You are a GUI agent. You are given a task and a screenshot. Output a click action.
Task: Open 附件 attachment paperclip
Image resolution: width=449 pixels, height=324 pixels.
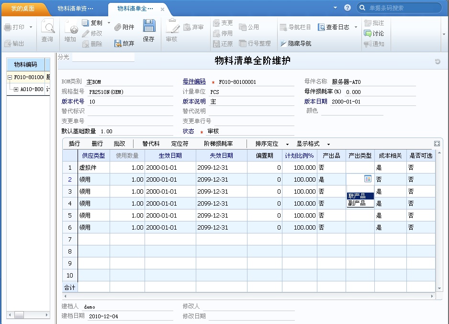pos(117,27)
